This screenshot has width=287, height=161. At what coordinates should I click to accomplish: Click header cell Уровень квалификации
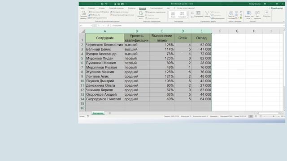tap(136, 38)
